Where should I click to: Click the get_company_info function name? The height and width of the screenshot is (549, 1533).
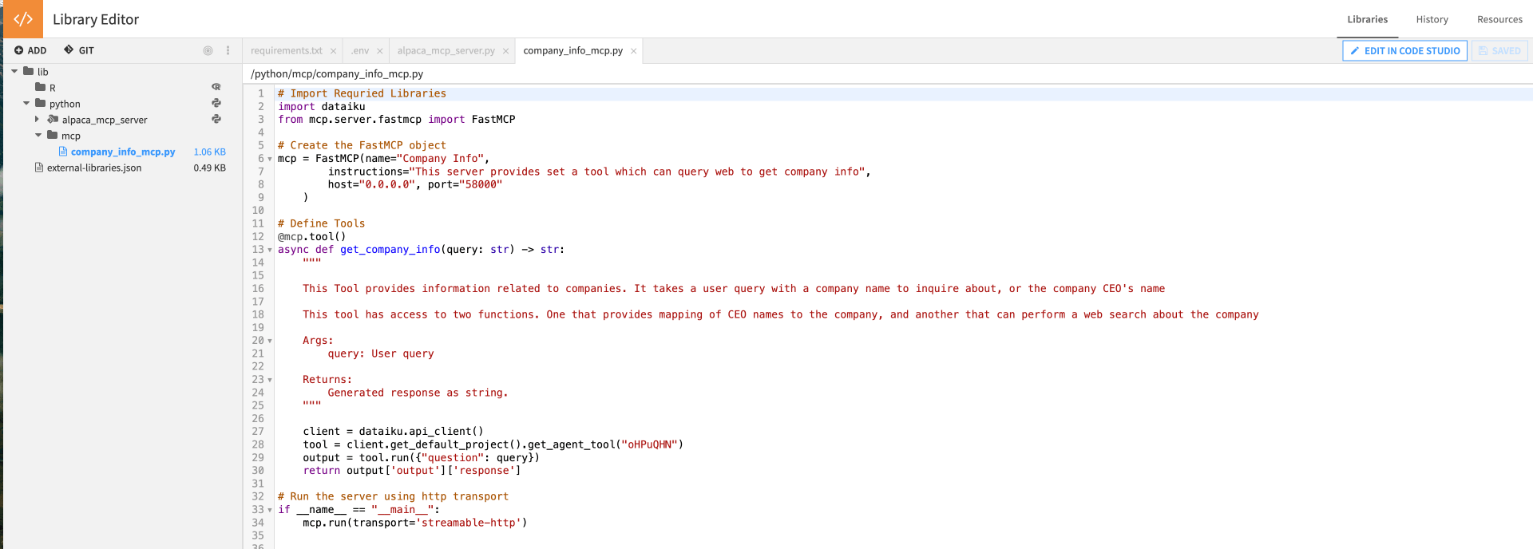pyautogui.click(x=390, y=250)
